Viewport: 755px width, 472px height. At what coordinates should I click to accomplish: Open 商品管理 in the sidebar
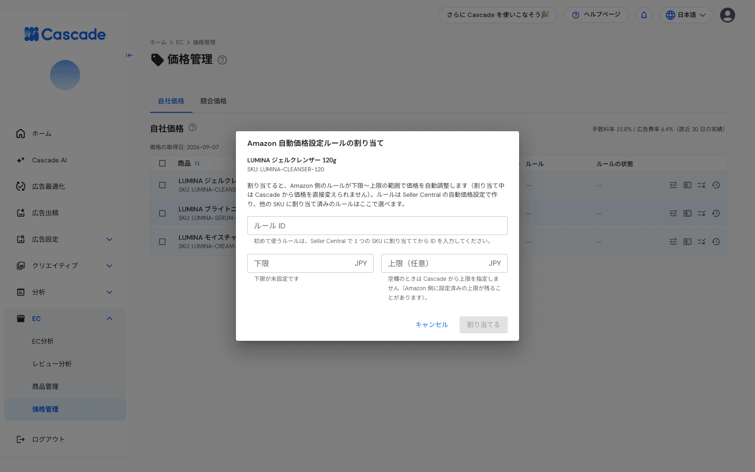(x=65, y=387)
